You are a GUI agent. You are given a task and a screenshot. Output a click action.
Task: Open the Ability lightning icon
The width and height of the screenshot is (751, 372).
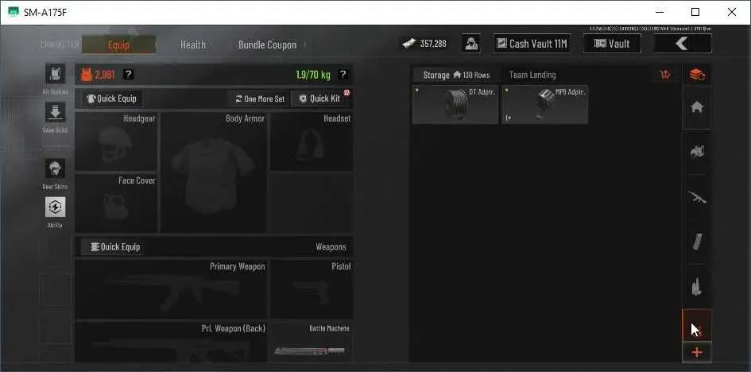point(55,207)
